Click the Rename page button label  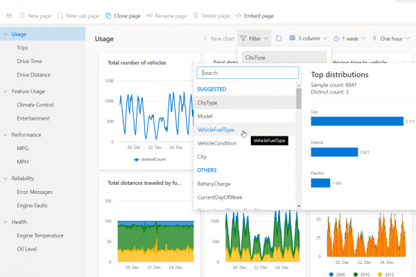pyautogui.click(x=171, y=16)
